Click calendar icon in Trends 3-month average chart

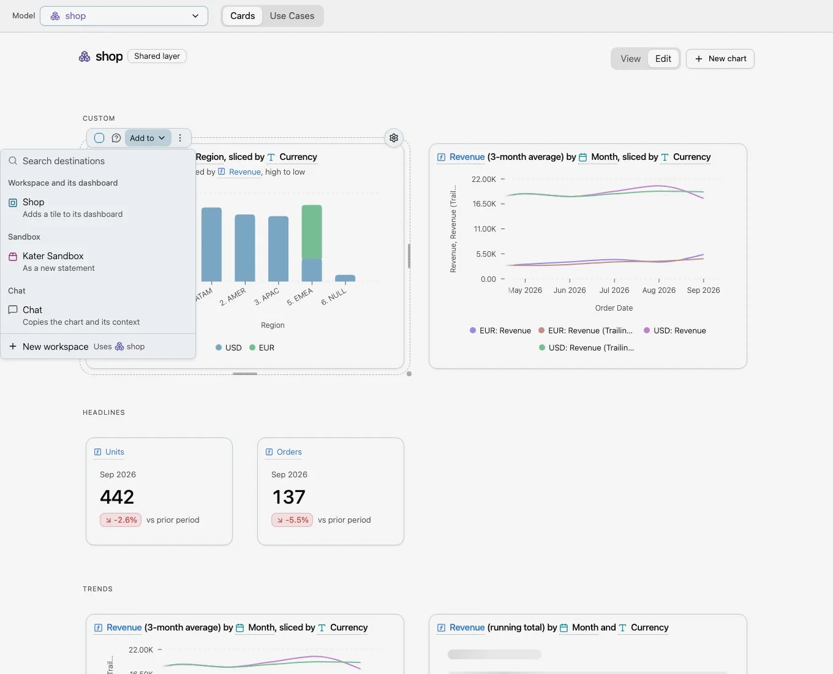[x=240, y=628]
